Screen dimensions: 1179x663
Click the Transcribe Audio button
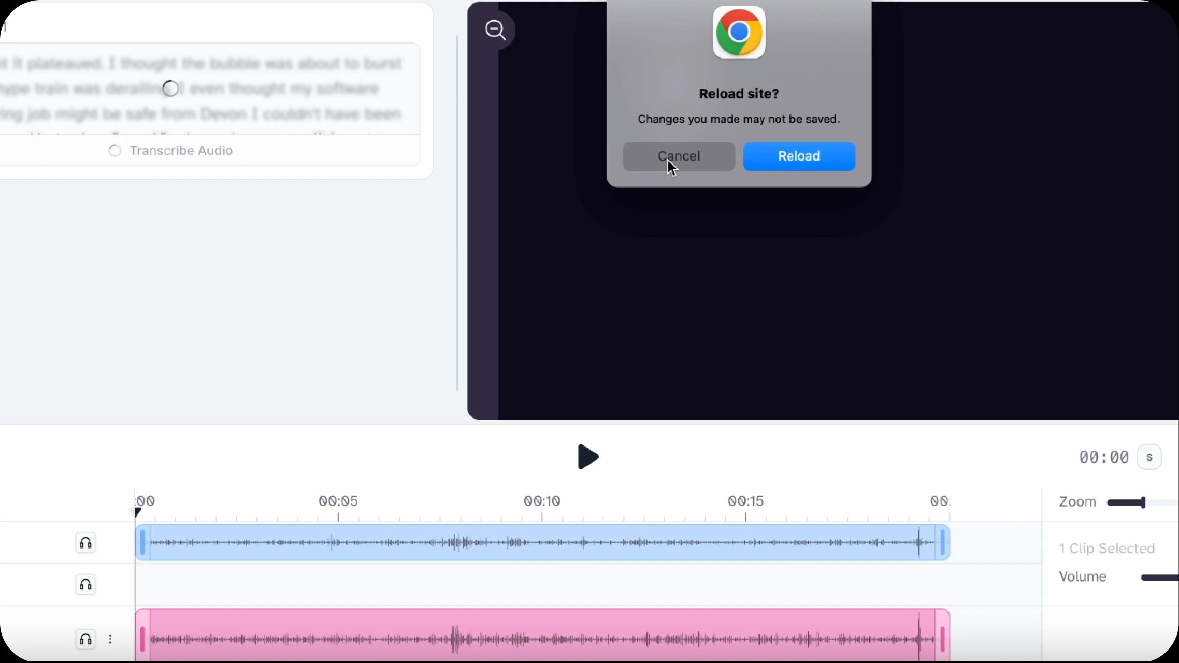pyautogui.click(x=171, y=151)
